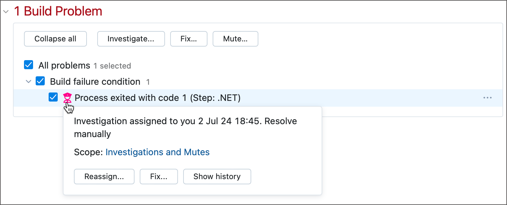Click the Mute... button
The width and height of the screenshot is (507, 205).
tap(235, 39)
